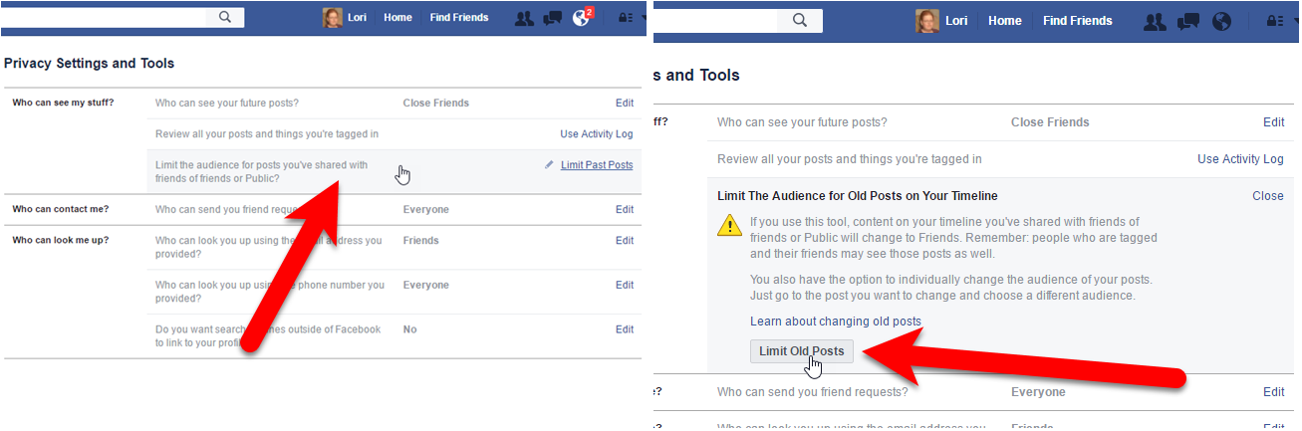Click 'No' value for search engines setting
This screenshot has width=1302, height=431.
(409, 329)
